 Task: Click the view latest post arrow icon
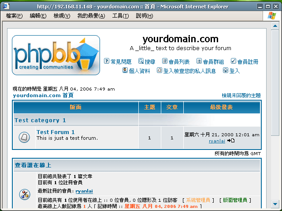coord(231,141)
